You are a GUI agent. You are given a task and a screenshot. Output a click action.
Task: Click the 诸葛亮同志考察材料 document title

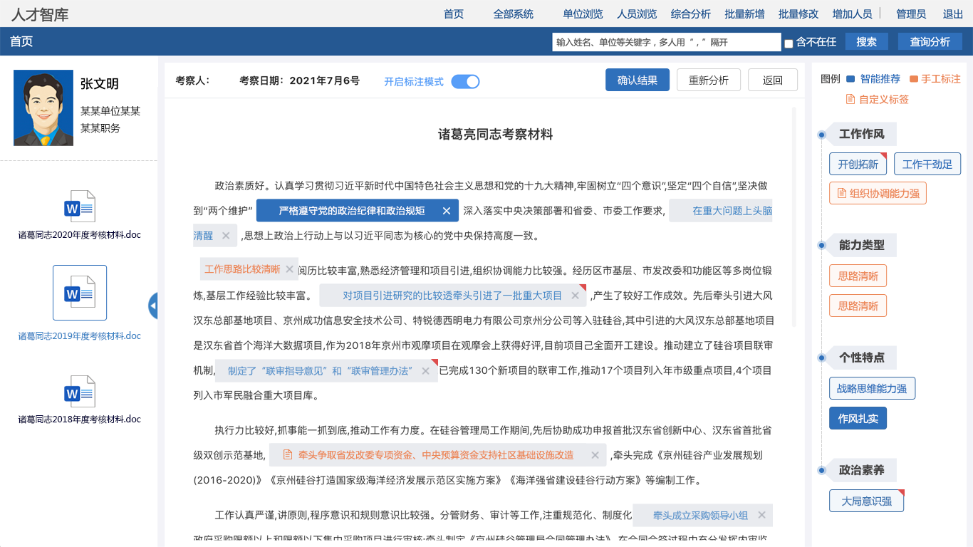(496, 134)
